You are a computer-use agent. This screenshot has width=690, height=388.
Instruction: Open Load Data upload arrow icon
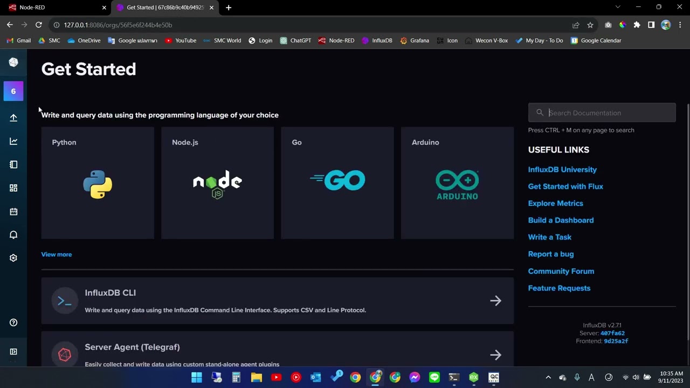[13, 118]
